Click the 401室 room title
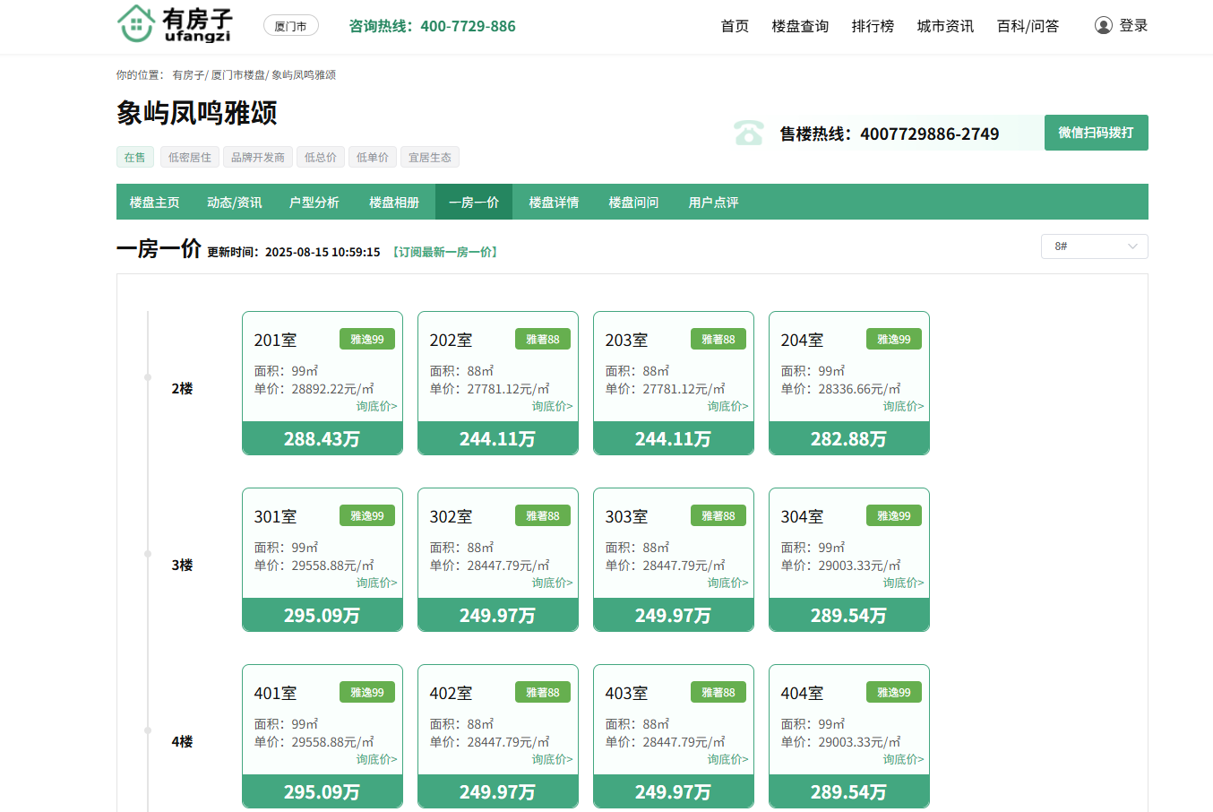The height and width of the screenshot is (812, 1213). 275,694
